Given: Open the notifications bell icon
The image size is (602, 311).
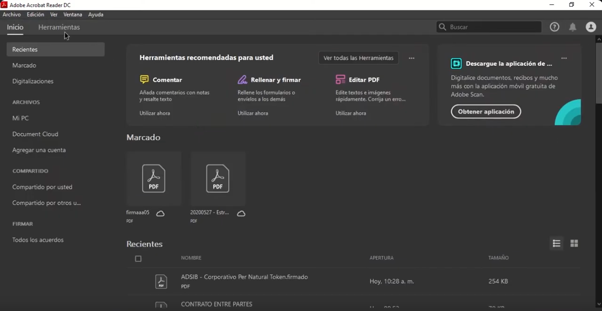Looking at the screenshot, I should tap(573, 27).
